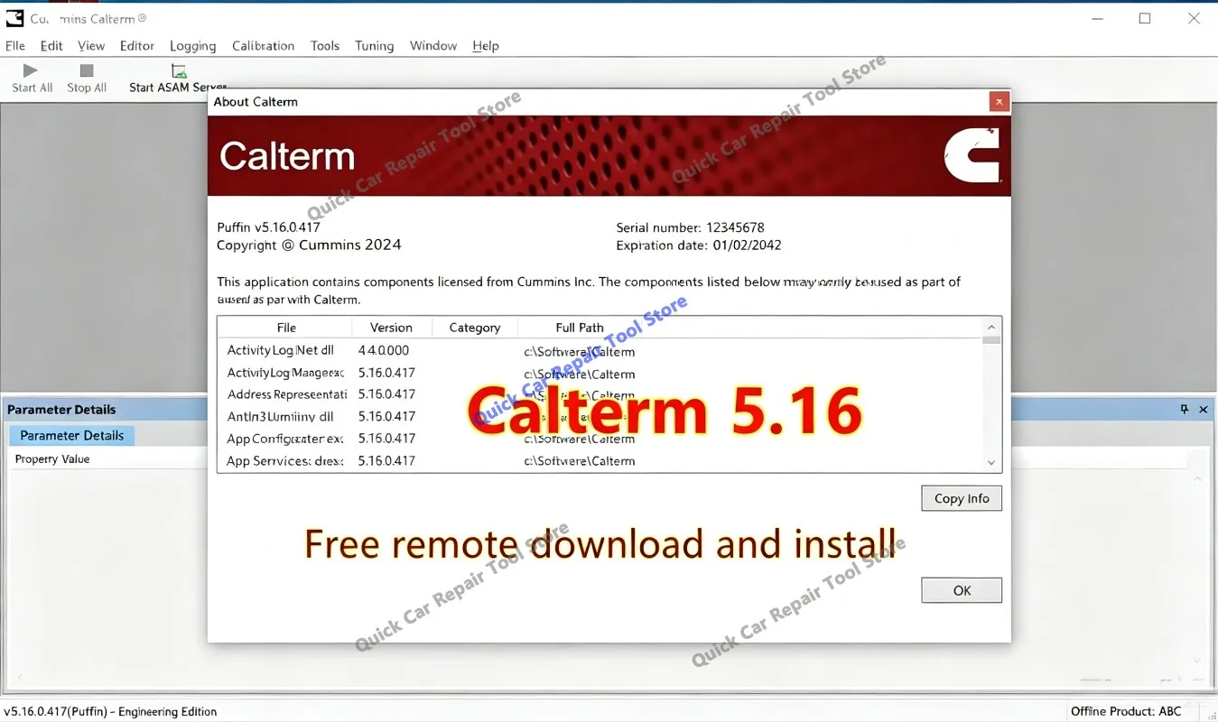Click the Full Path column header

[580, 328]
